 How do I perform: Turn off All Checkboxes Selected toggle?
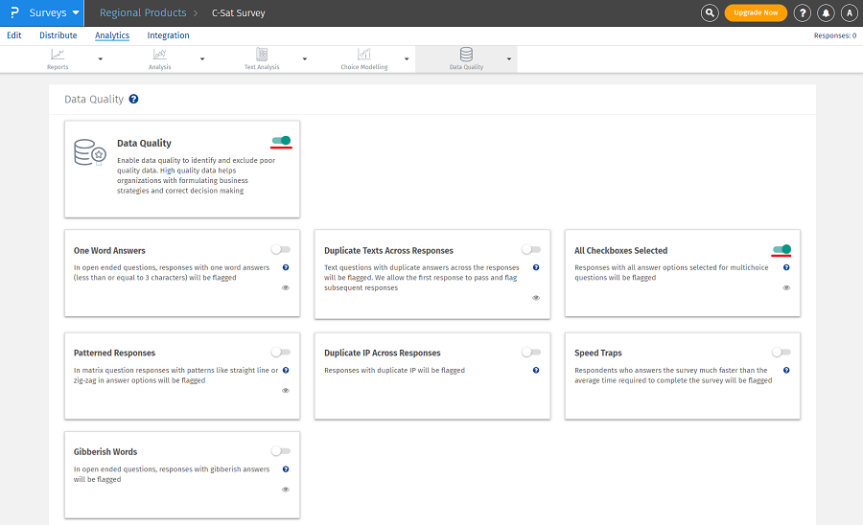click(x=781, y=250)
